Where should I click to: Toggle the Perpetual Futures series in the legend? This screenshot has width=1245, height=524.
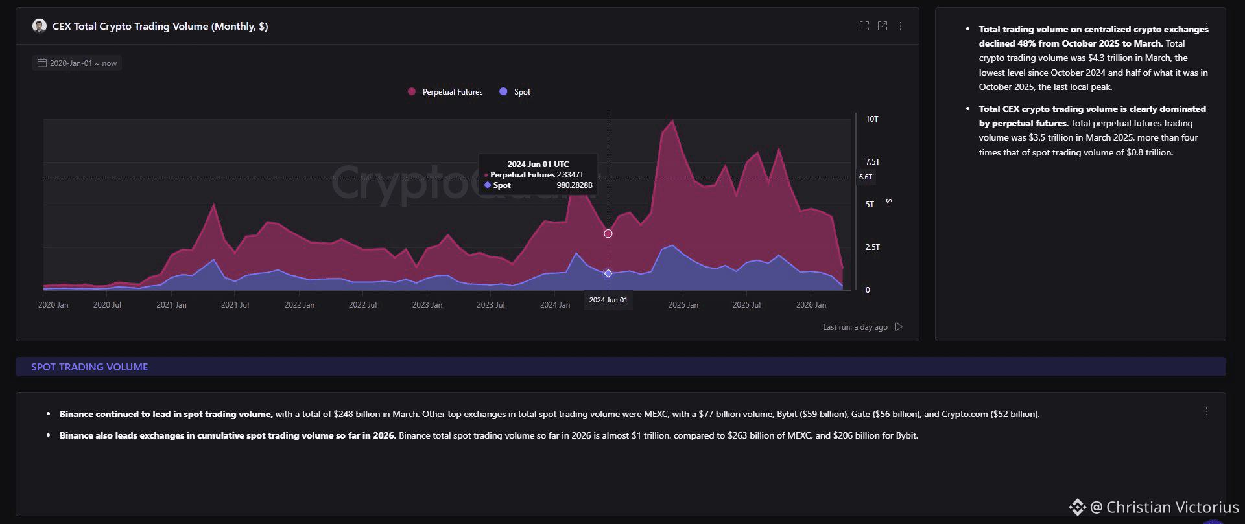tap(445, 92)
